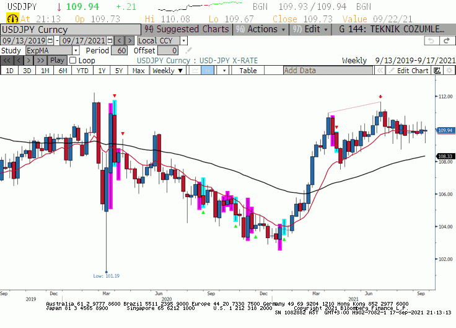Click the redo arrow button

(x=445, y=40)
